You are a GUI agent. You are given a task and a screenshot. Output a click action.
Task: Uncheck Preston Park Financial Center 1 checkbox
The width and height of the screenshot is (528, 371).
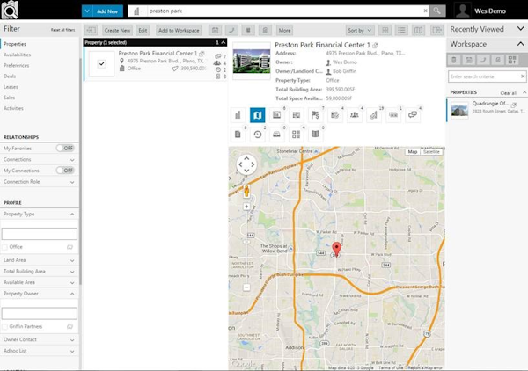coord(102,64)
